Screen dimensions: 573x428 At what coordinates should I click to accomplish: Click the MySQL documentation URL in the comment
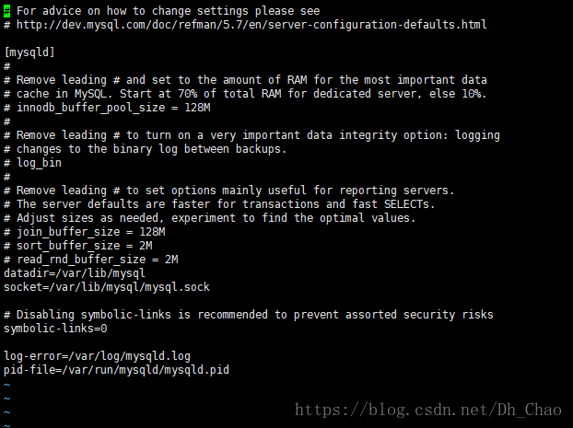click(251, 24)
